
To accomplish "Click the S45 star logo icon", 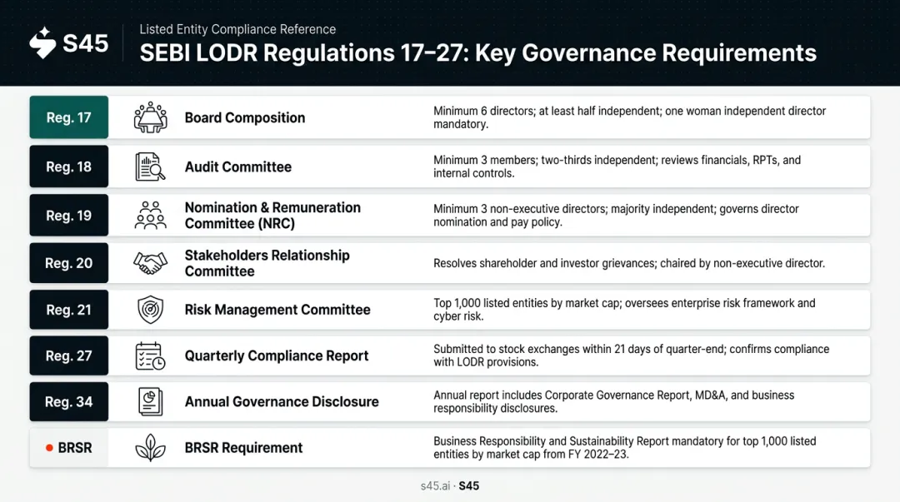I will [43, 43].
